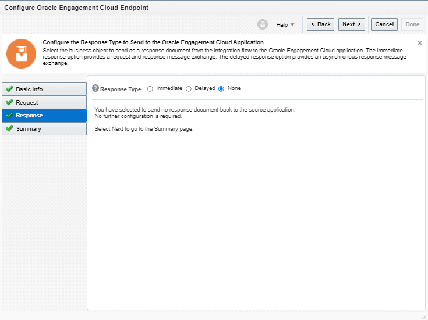The width and height of the screenshot is (428, 320).
Task: Dismiss the instruction banner with the X
Action: coord(420,43)
